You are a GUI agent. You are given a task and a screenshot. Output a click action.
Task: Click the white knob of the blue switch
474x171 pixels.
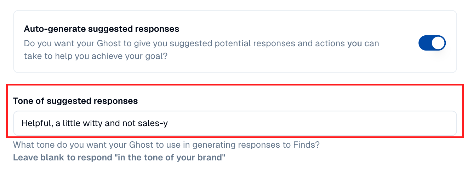click(438, 43)
